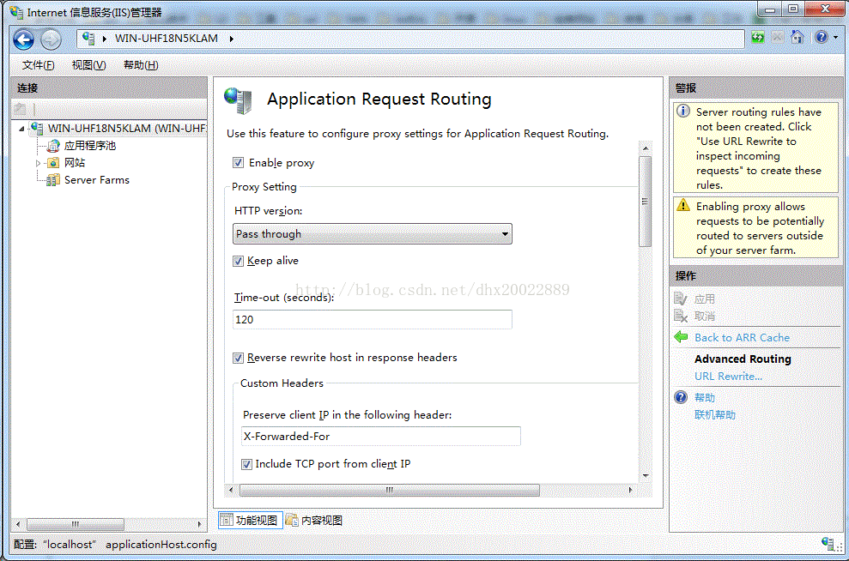Click the stop loading icon

[778, 38]
